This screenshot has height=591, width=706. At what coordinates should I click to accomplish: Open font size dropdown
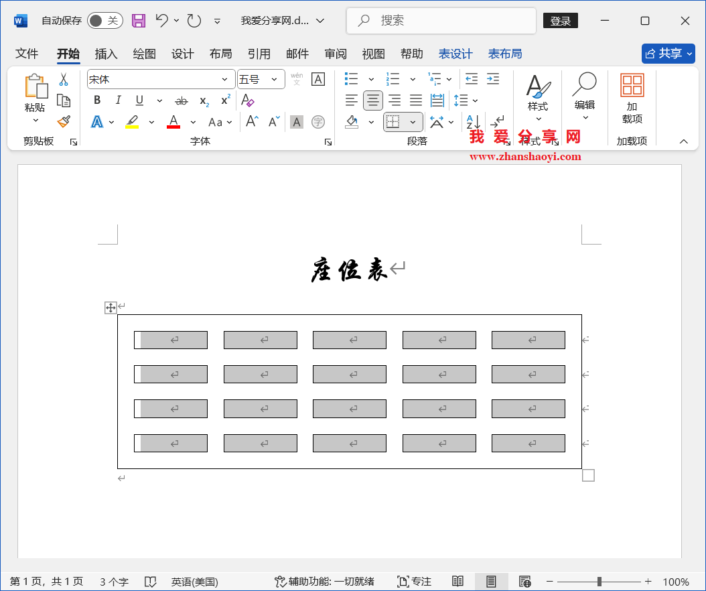tap(274, 80)
